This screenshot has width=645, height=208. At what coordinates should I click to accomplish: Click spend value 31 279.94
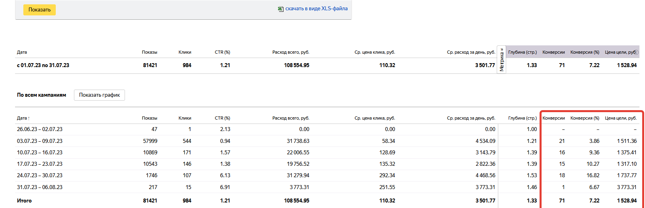tap(298, 175)
